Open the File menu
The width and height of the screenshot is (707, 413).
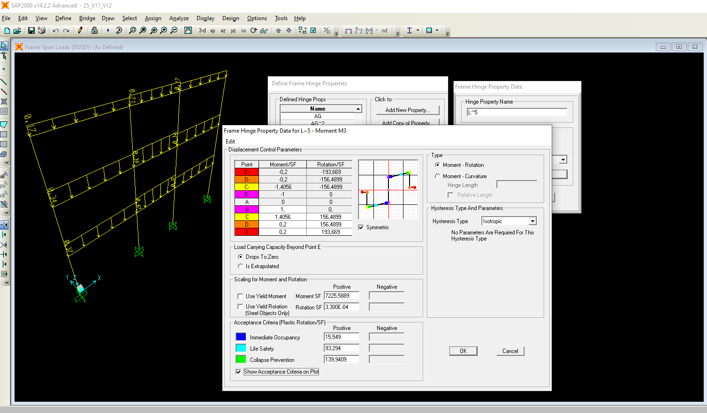click(x=6, y=18)
